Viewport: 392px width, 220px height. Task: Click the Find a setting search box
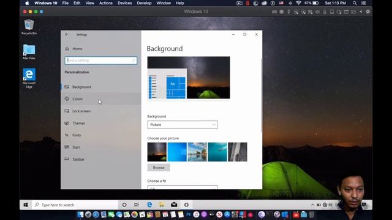100,61
